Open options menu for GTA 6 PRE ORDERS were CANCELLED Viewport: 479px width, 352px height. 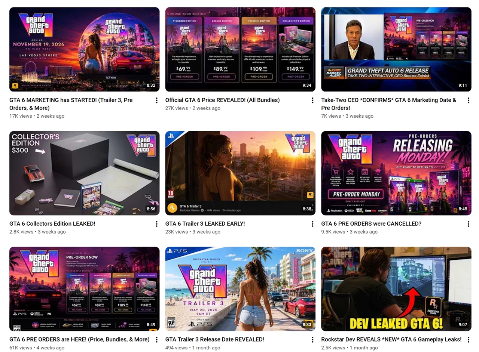tap(468, 224)
